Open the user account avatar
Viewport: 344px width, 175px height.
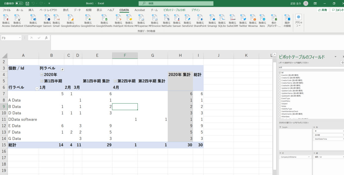pyautogui.click(x=306, y=3)
